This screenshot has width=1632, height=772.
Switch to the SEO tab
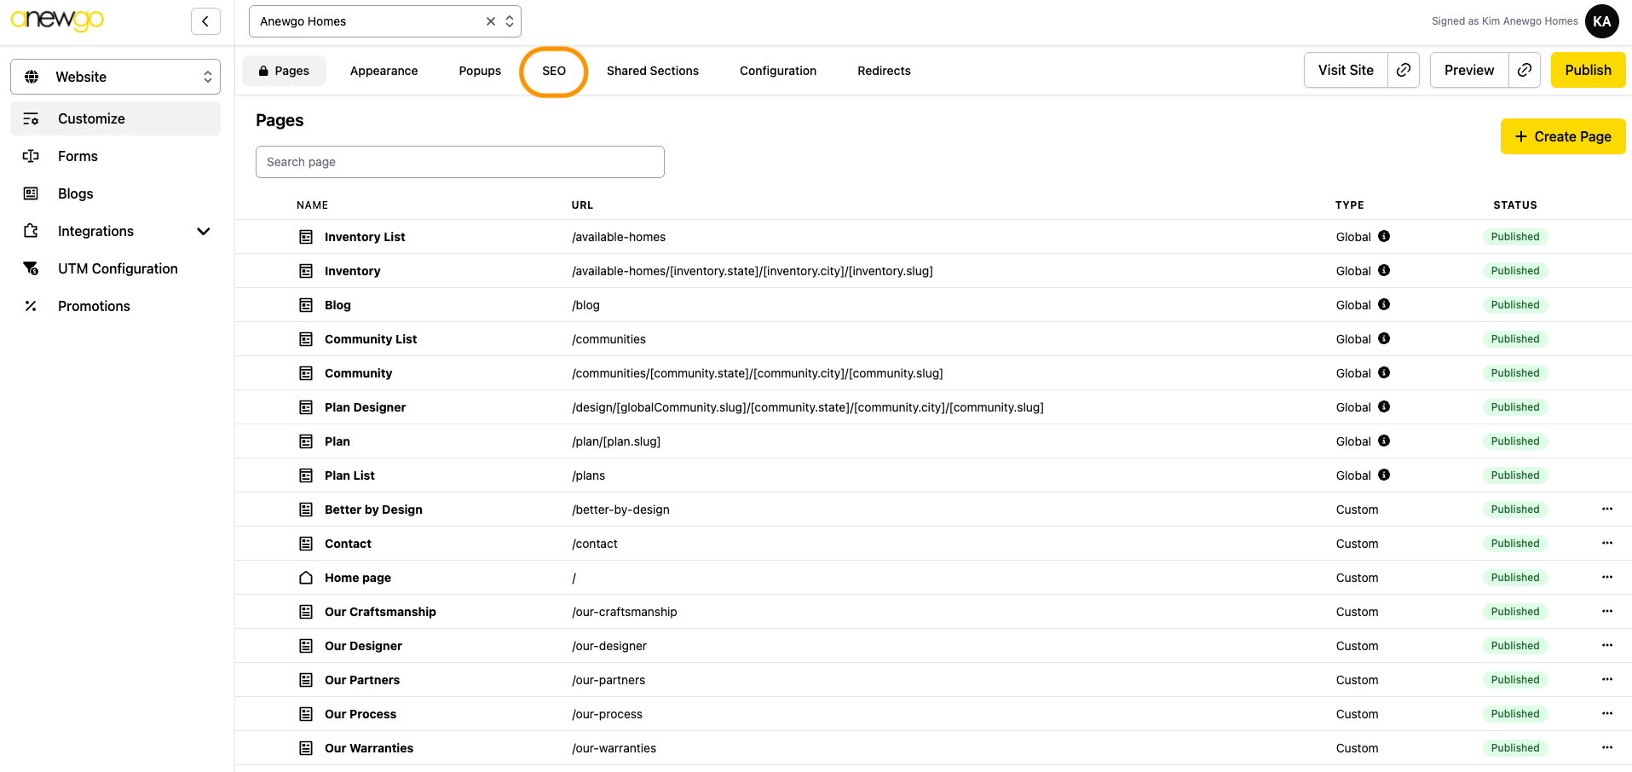pyautogui.click(x=554, y=71)
